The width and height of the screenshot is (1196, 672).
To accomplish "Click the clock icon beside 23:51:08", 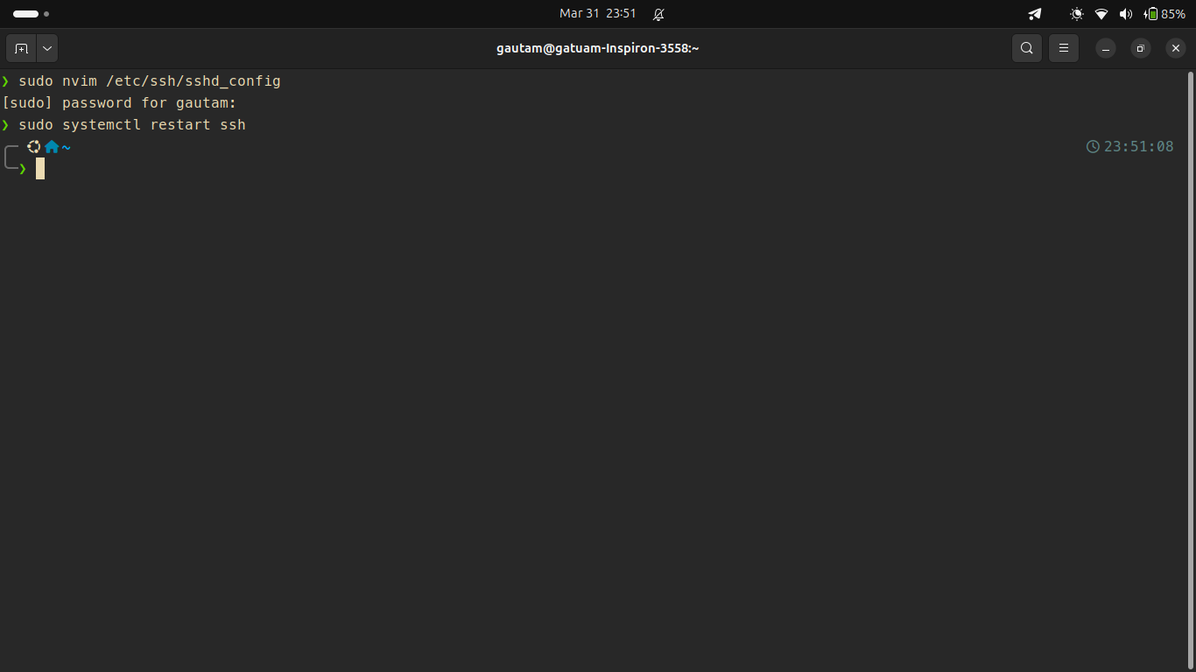I will tap(1093, 147).
